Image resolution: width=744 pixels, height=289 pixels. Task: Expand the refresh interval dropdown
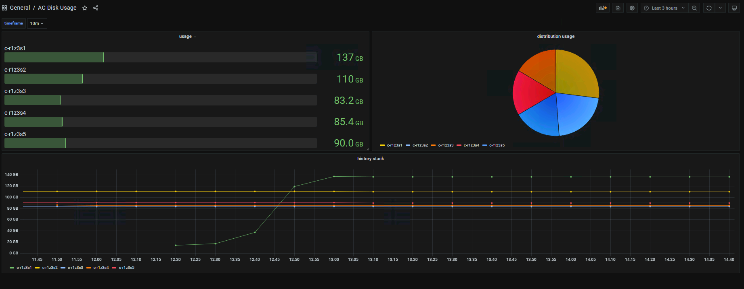720,8
